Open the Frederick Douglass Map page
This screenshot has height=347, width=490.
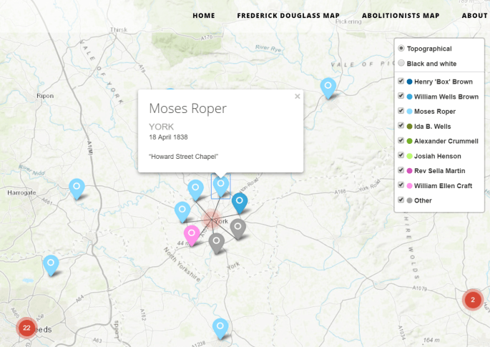tap(288, 16)
